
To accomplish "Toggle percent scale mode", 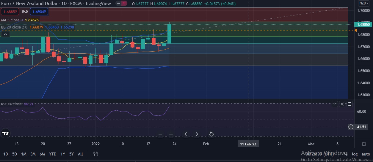I will (345, 154).
